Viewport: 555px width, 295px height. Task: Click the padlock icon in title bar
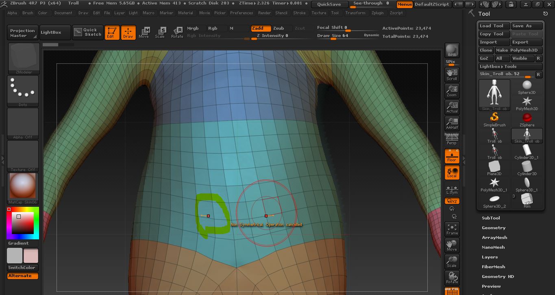click(x=511, y=4)
